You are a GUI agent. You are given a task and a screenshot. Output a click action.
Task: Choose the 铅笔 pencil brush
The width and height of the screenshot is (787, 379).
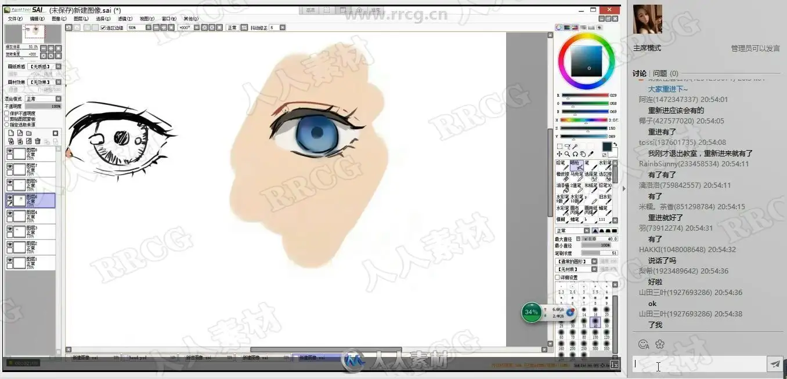click(x=562, y=165)
